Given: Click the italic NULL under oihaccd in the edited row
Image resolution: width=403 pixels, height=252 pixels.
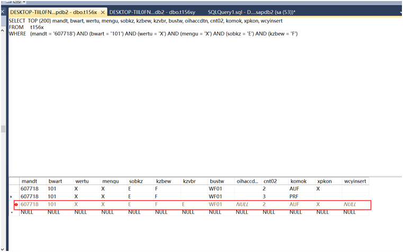Looking at the screenshot, I should [248, 204].
